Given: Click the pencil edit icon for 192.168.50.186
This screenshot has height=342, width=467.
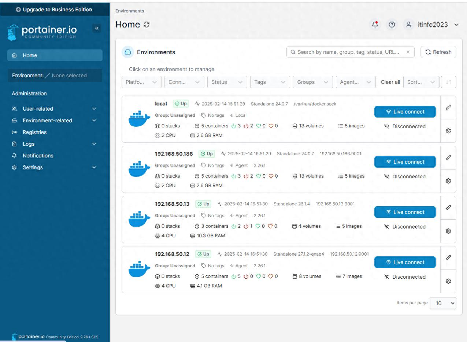Looking at the screenshot, I should point(448,157).
